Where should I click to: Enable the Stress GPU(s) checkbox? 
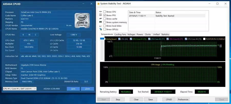tap(104, 29)
